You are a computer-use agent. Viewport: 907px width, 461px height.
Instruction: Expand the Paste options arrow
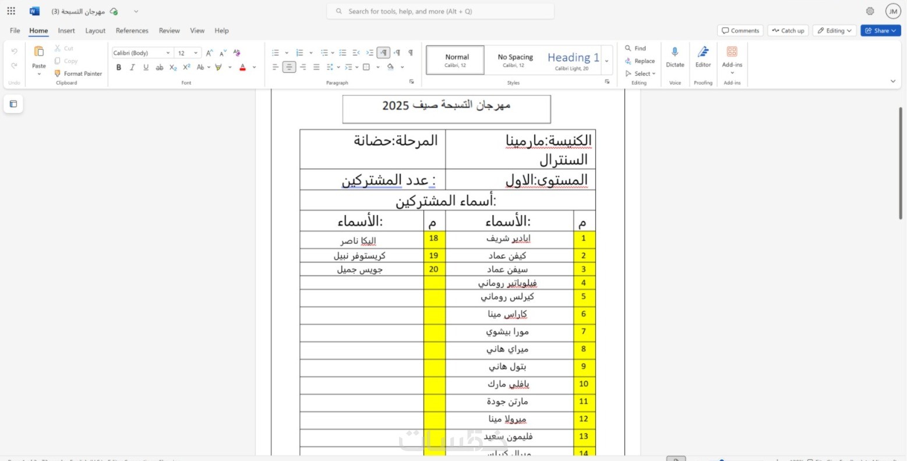pos(39,74)
